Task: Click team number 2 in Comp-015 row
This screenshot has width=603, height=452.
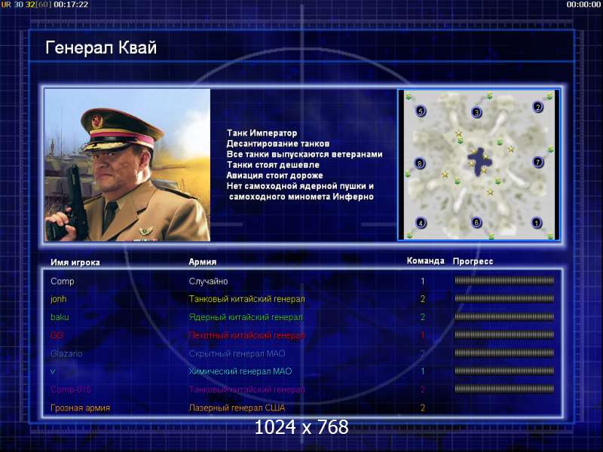Action: (x=423, y=389)
